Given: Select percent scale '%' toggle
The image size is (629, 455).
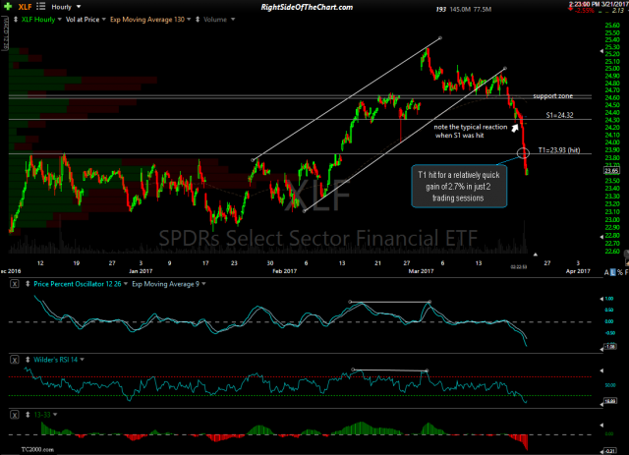Looking at the screenshot, I should 620,272.
